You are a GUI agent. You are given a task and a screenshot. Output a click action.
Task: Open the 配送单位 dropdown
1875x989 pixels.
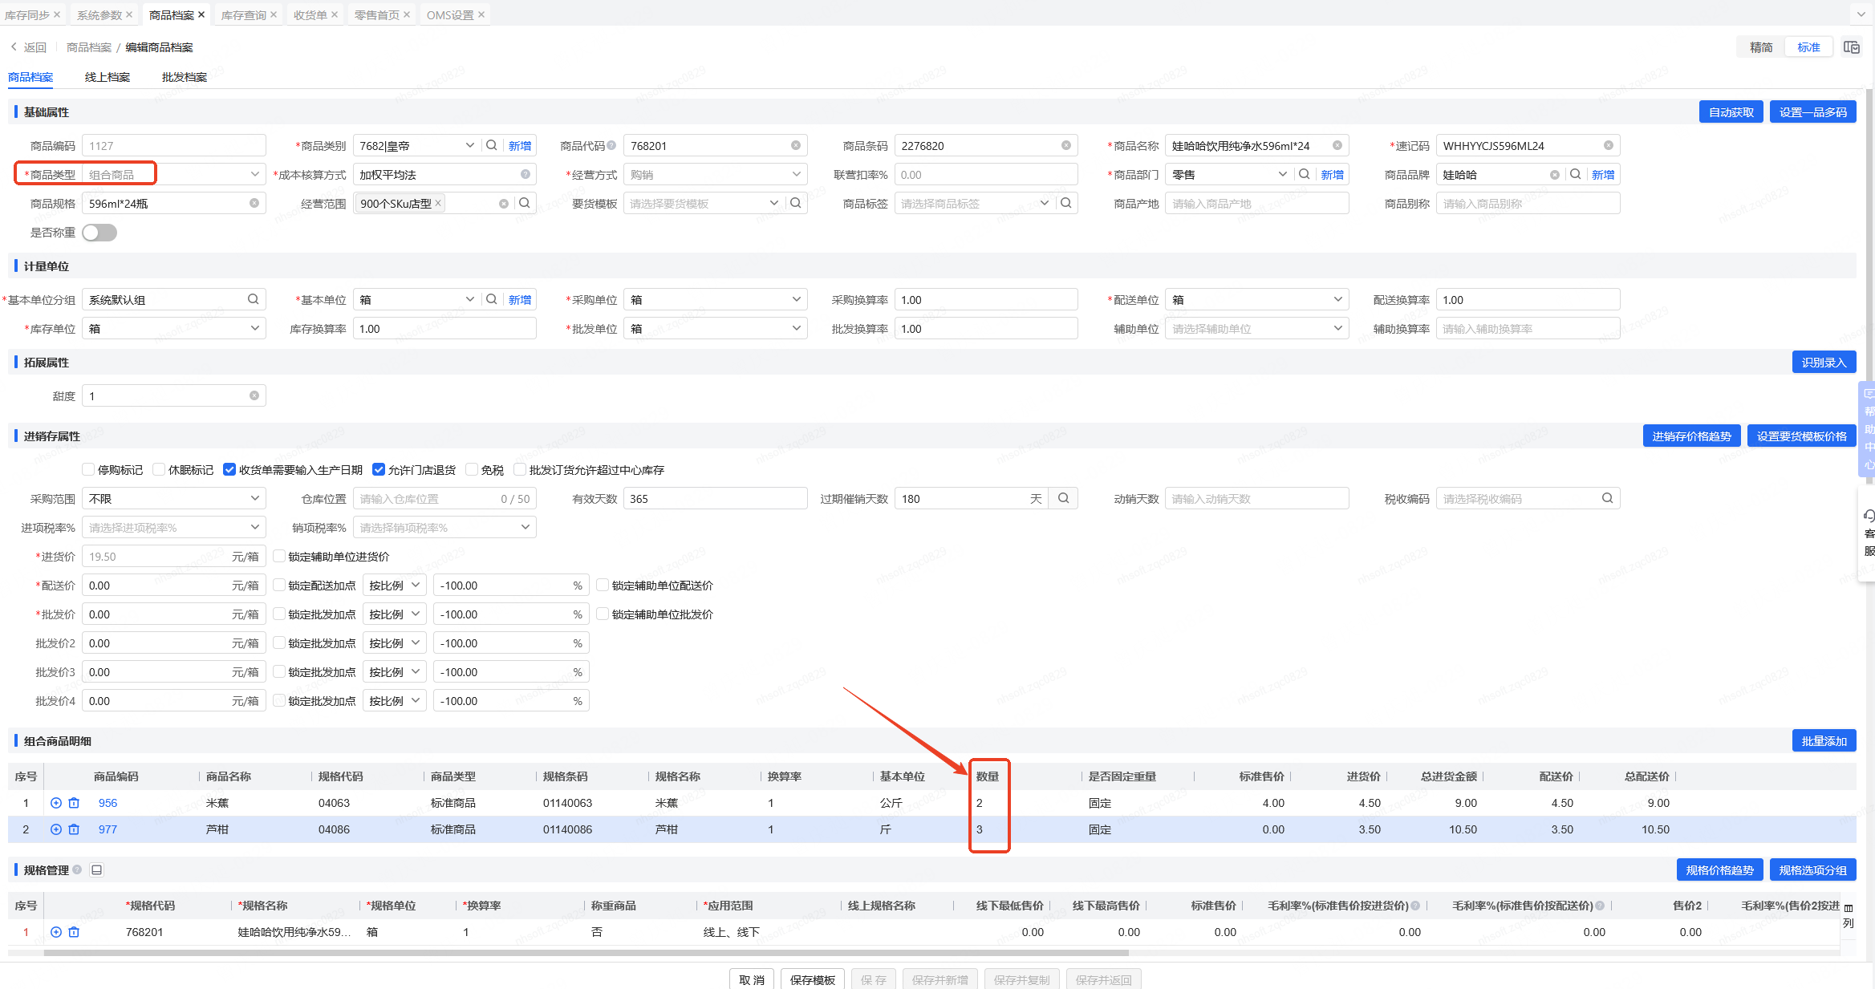click(x=1256, y=299)
